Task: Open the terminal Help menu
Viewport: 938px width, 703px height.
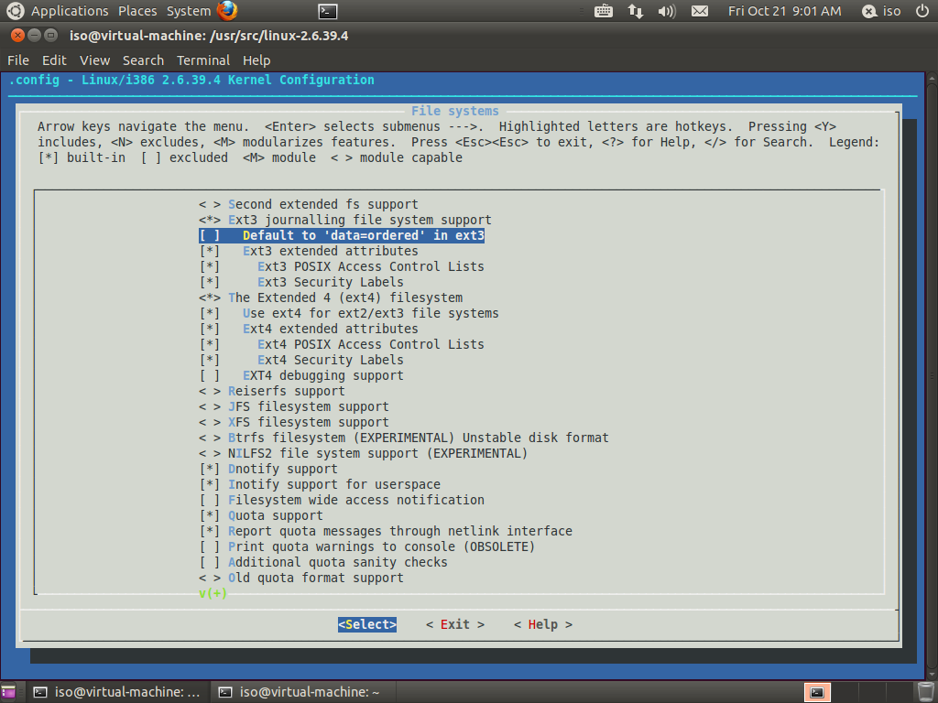Action: point(256,60)
